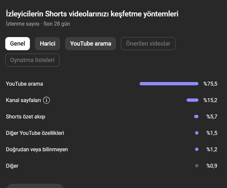Open the YouTube arama chip

click(90, 44)
